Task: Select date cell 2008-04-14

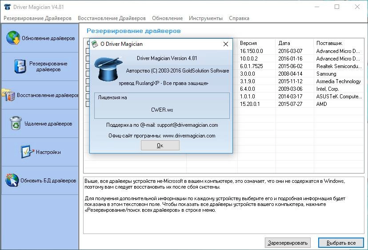Action: [290, 73]
